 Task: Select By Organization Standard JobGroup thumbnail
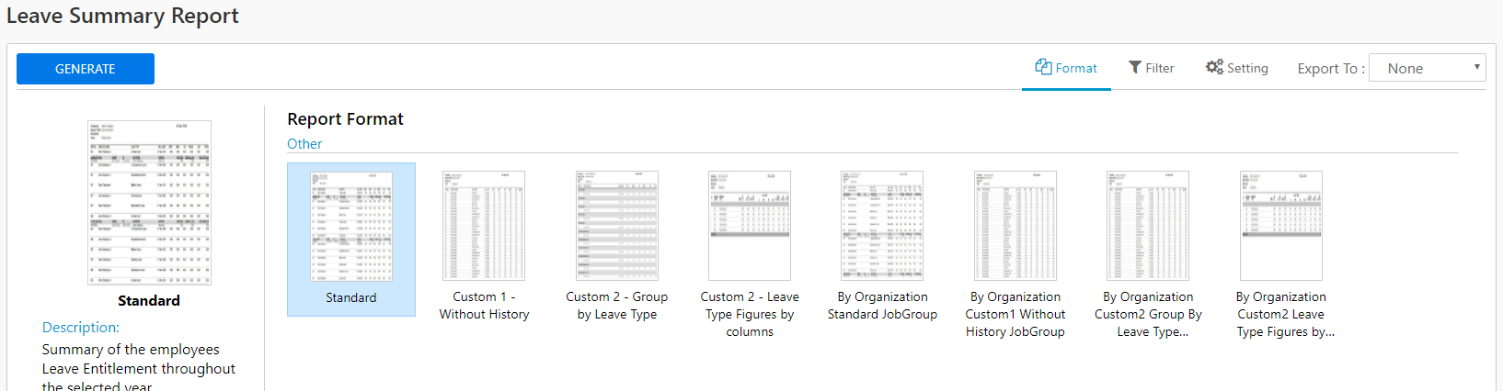click(x=882, y=226)
